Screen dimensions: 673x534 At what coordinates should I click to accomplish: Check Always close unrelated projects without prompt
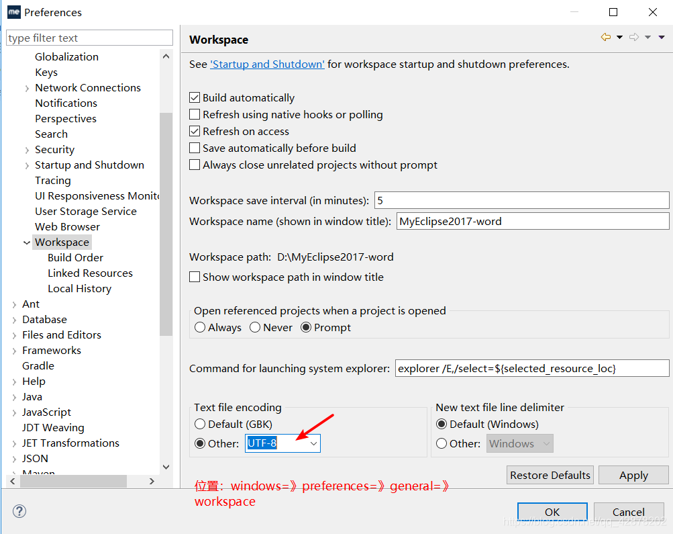195,165
